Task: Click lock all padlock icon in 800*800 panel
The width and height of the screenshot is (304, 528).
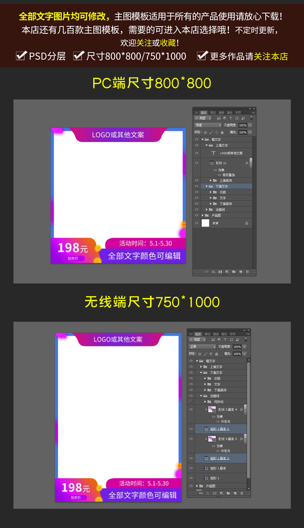Action: pos(222,133)
